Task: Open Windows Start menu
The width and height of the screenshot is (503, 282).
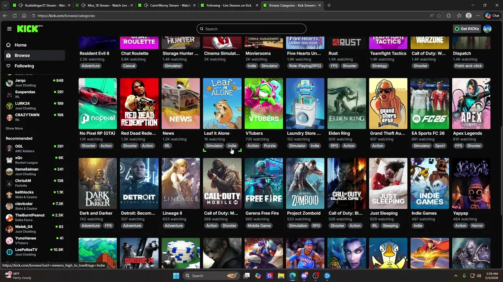Action: point(176,276)
